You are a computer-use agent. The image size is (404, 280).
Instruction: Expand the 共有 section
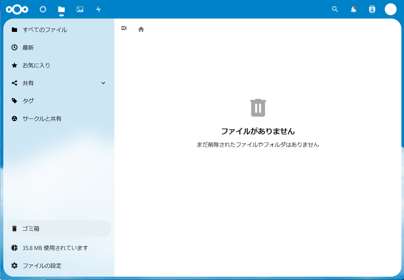[103, 83]
